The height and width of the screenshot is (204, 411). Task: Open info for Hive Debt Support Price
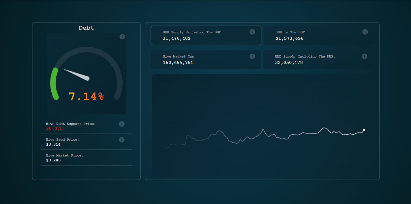[122, 124]
